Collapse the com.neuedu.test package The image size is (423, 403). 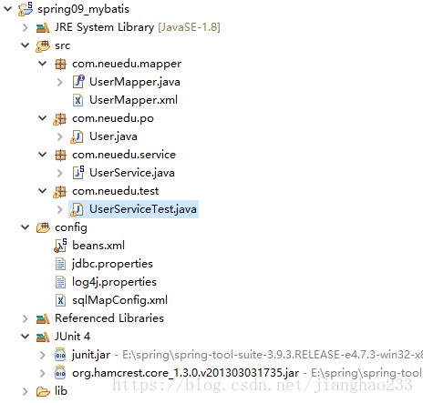click(43, 191)
